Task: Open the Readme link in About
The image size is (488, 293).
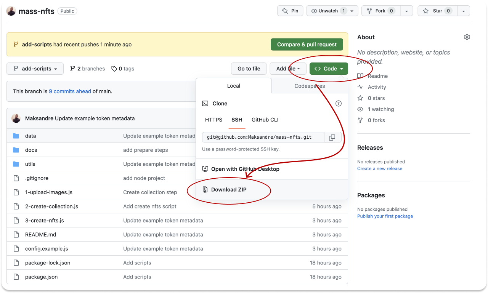Action: click(x=378, y=76)
